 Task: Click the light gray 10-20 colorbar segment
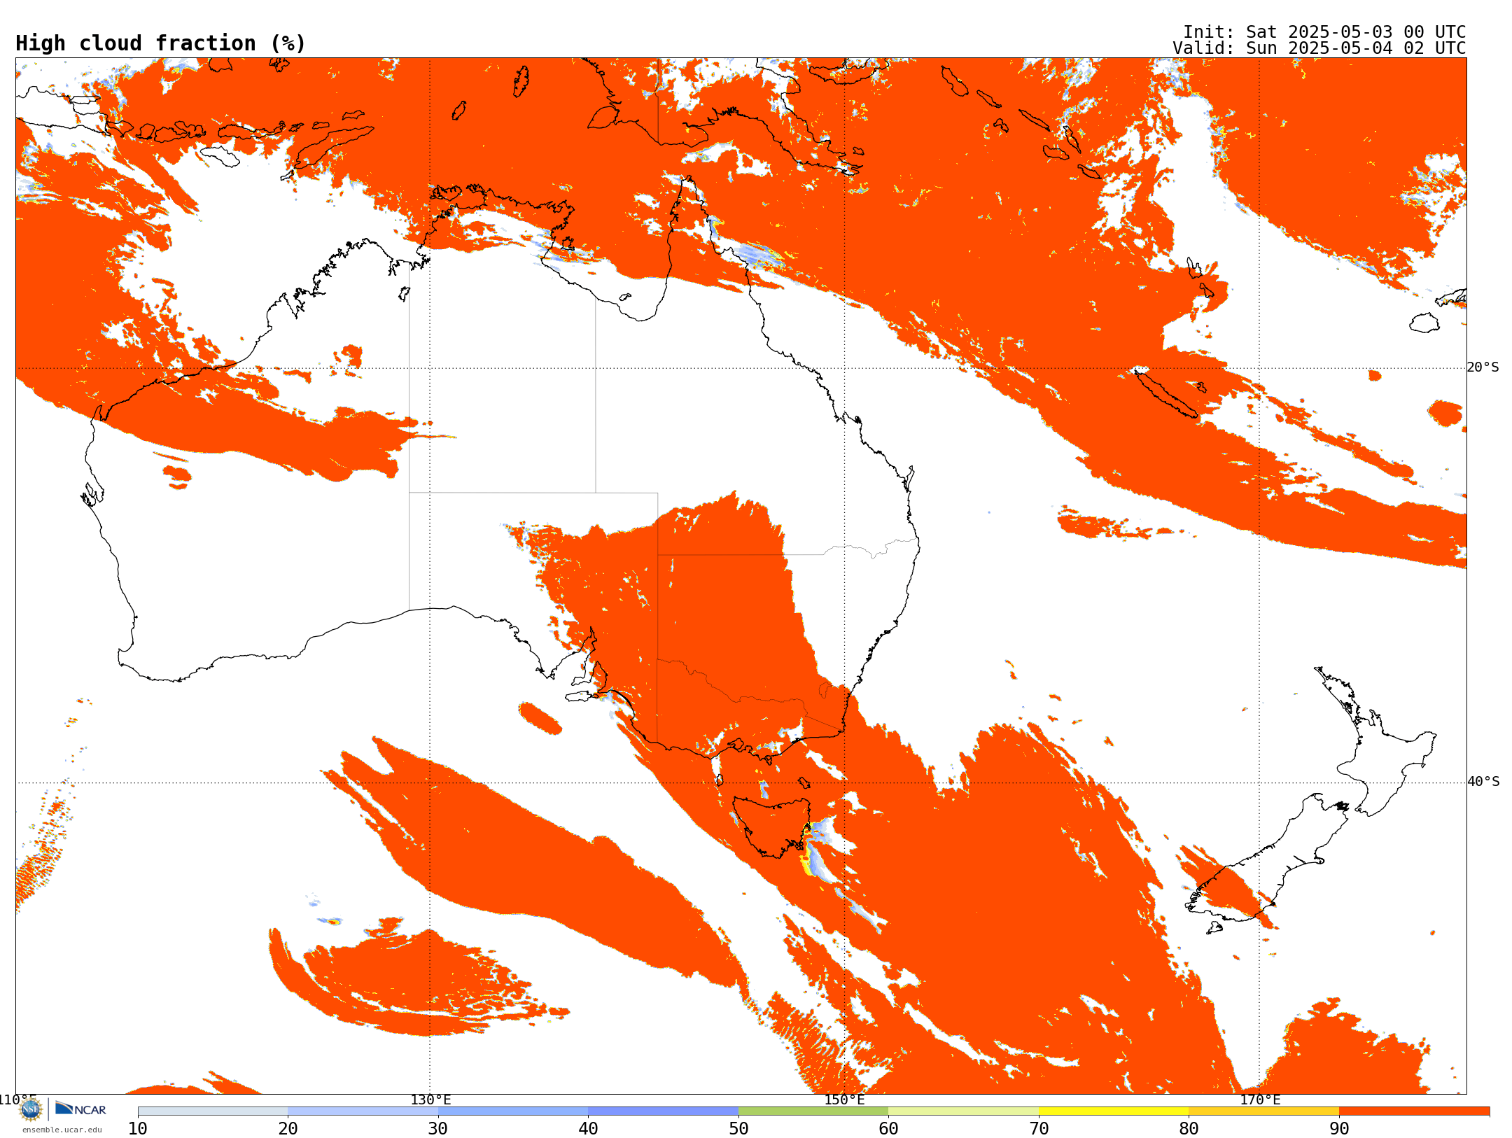coord(213,1111)
